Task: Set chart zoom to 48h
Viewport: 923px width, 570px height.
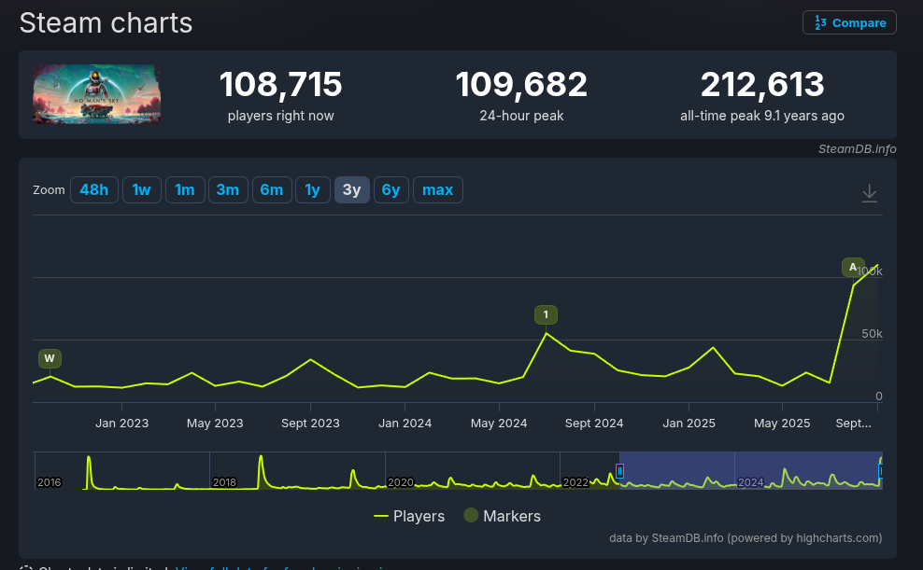Action: click(x=94, y=189)
